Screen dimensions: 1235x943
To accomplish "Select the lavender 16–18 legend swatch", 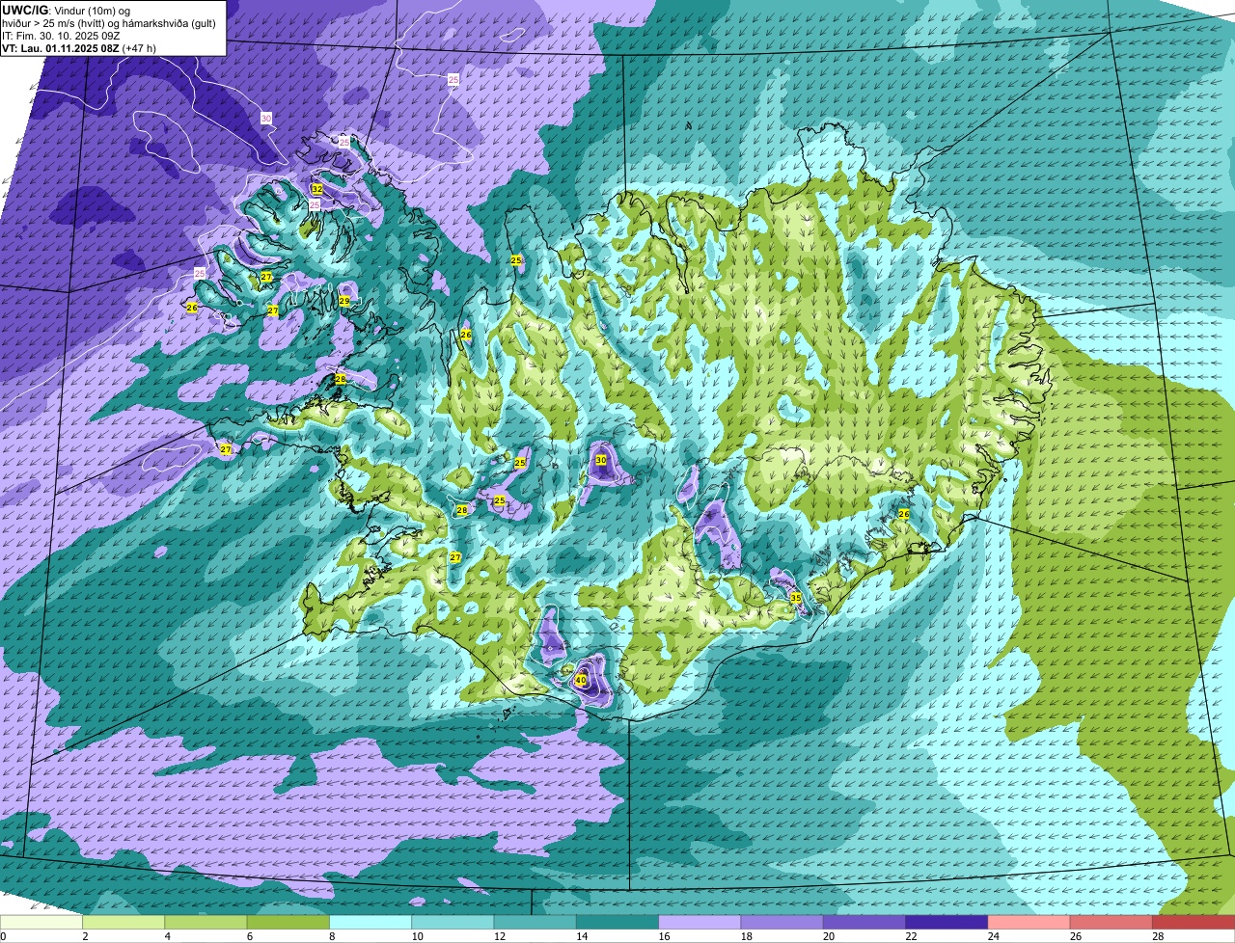I will coord(700,923).
